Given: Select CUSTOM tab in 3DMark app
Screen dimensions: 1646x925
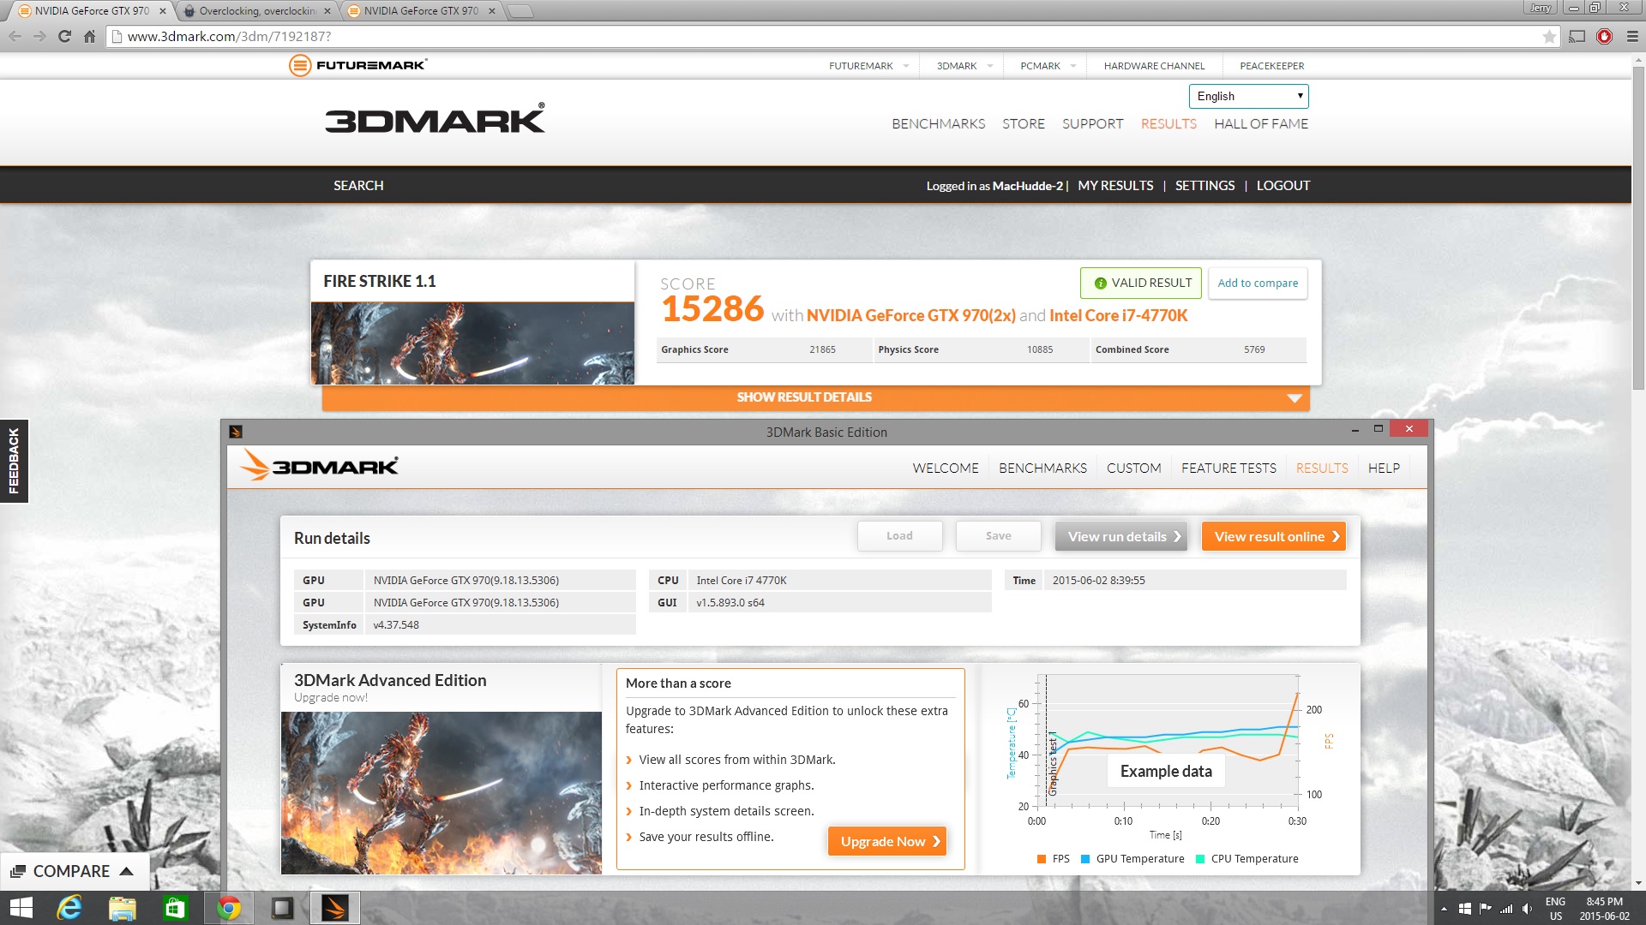Looking at the screenshot, I should [1133, 468].
